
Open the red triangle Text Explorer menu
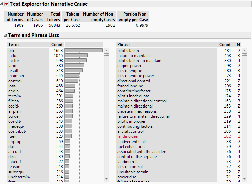(x=6, y=4)
